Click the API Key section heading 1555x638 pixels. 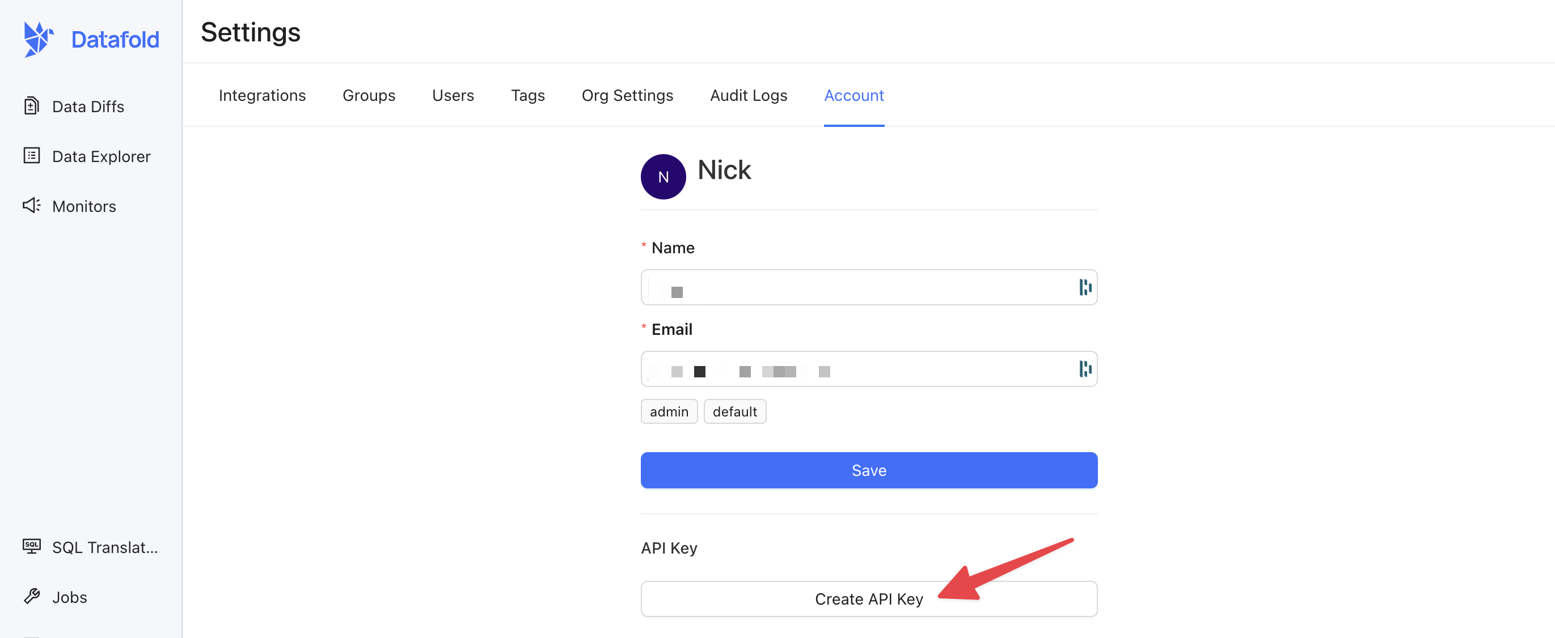click(669, 547)
